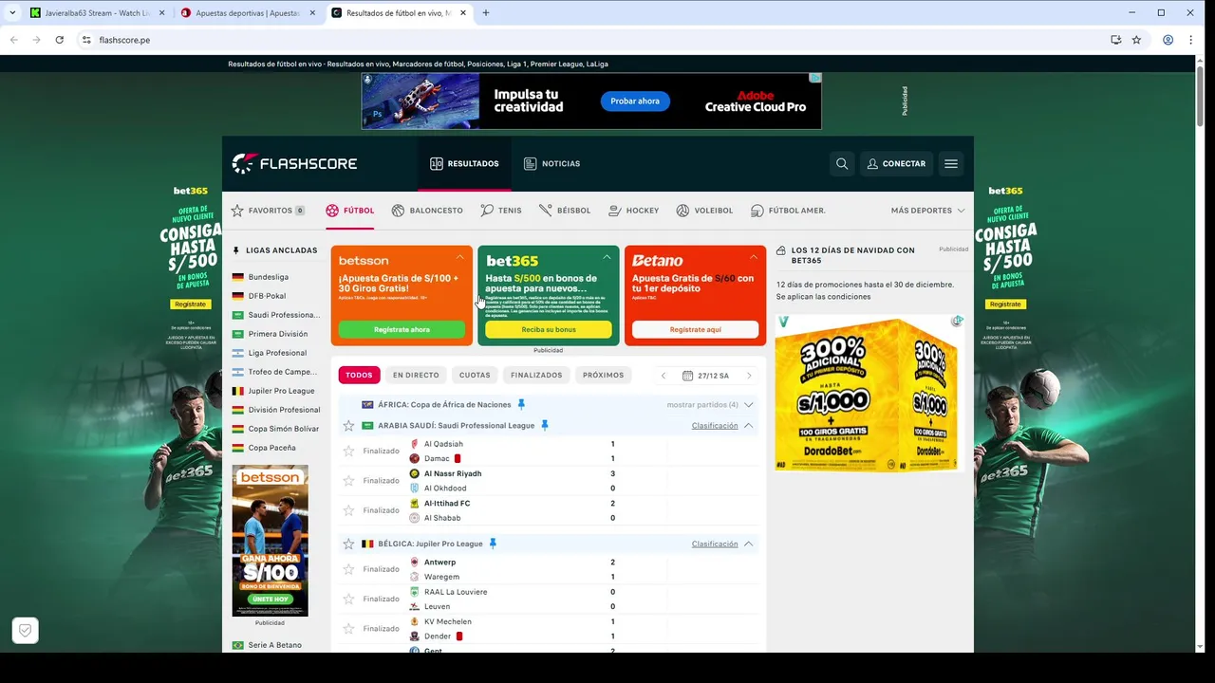Star the Al-Ittihad FC vs Al Shabab match
Screen dimensions: 1215x683
348,510
